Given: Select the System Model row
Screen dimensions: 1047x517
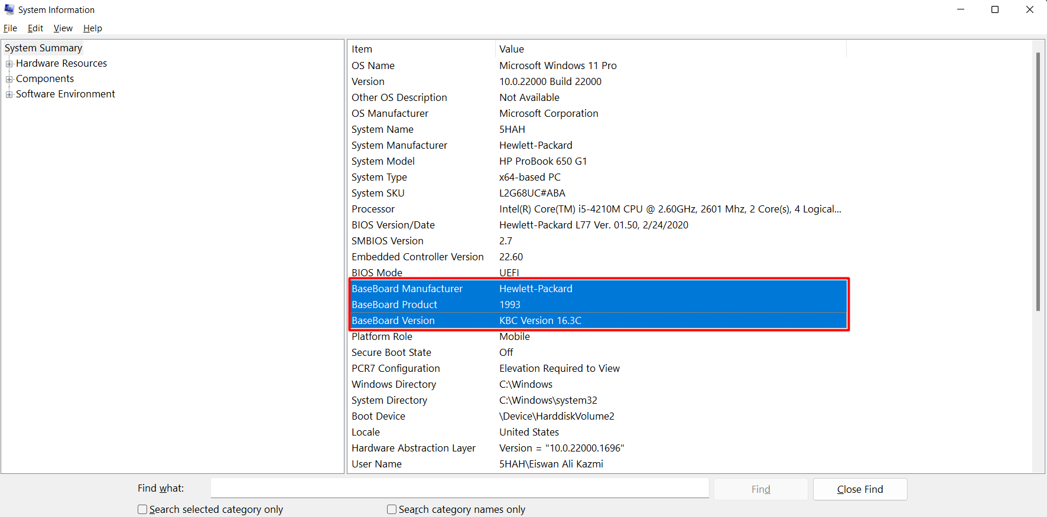Looking at the screenshot, I should pyautogui.click(x=598, y=161).
